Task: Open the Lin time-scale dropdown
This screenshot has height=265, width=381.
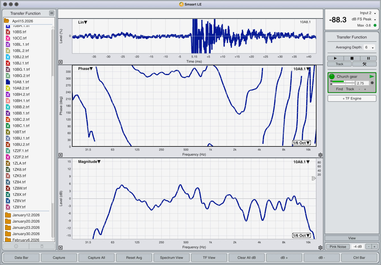Action: click(83, 22)
